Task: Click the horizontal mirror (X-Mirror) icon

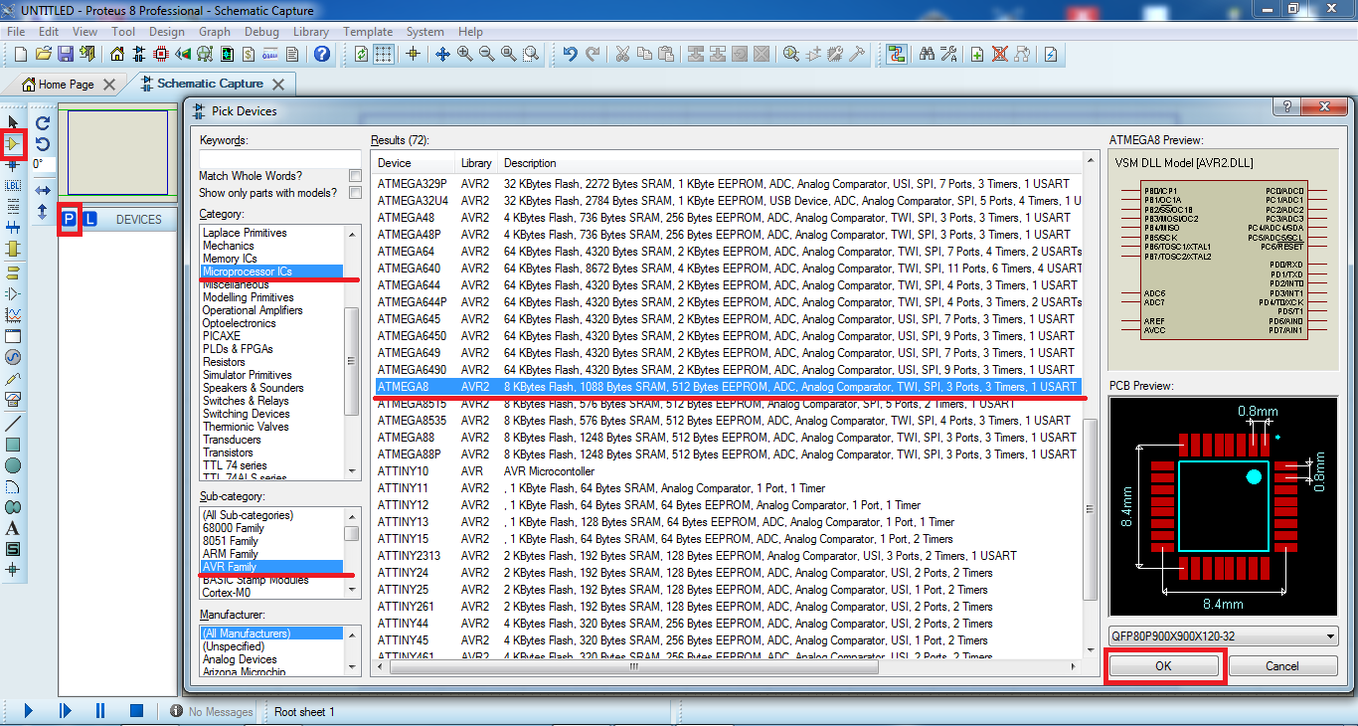Action: [x=43, y=190]
